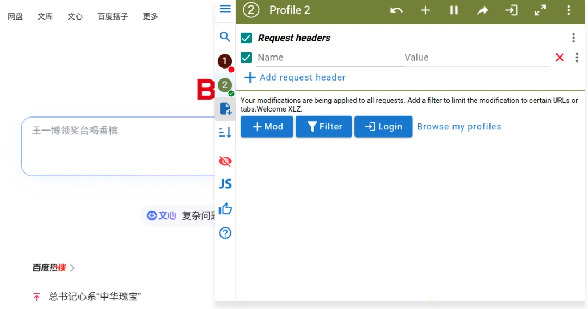
Task: Click the thumbs-up rate icon
Action: (x=225, y=209)
